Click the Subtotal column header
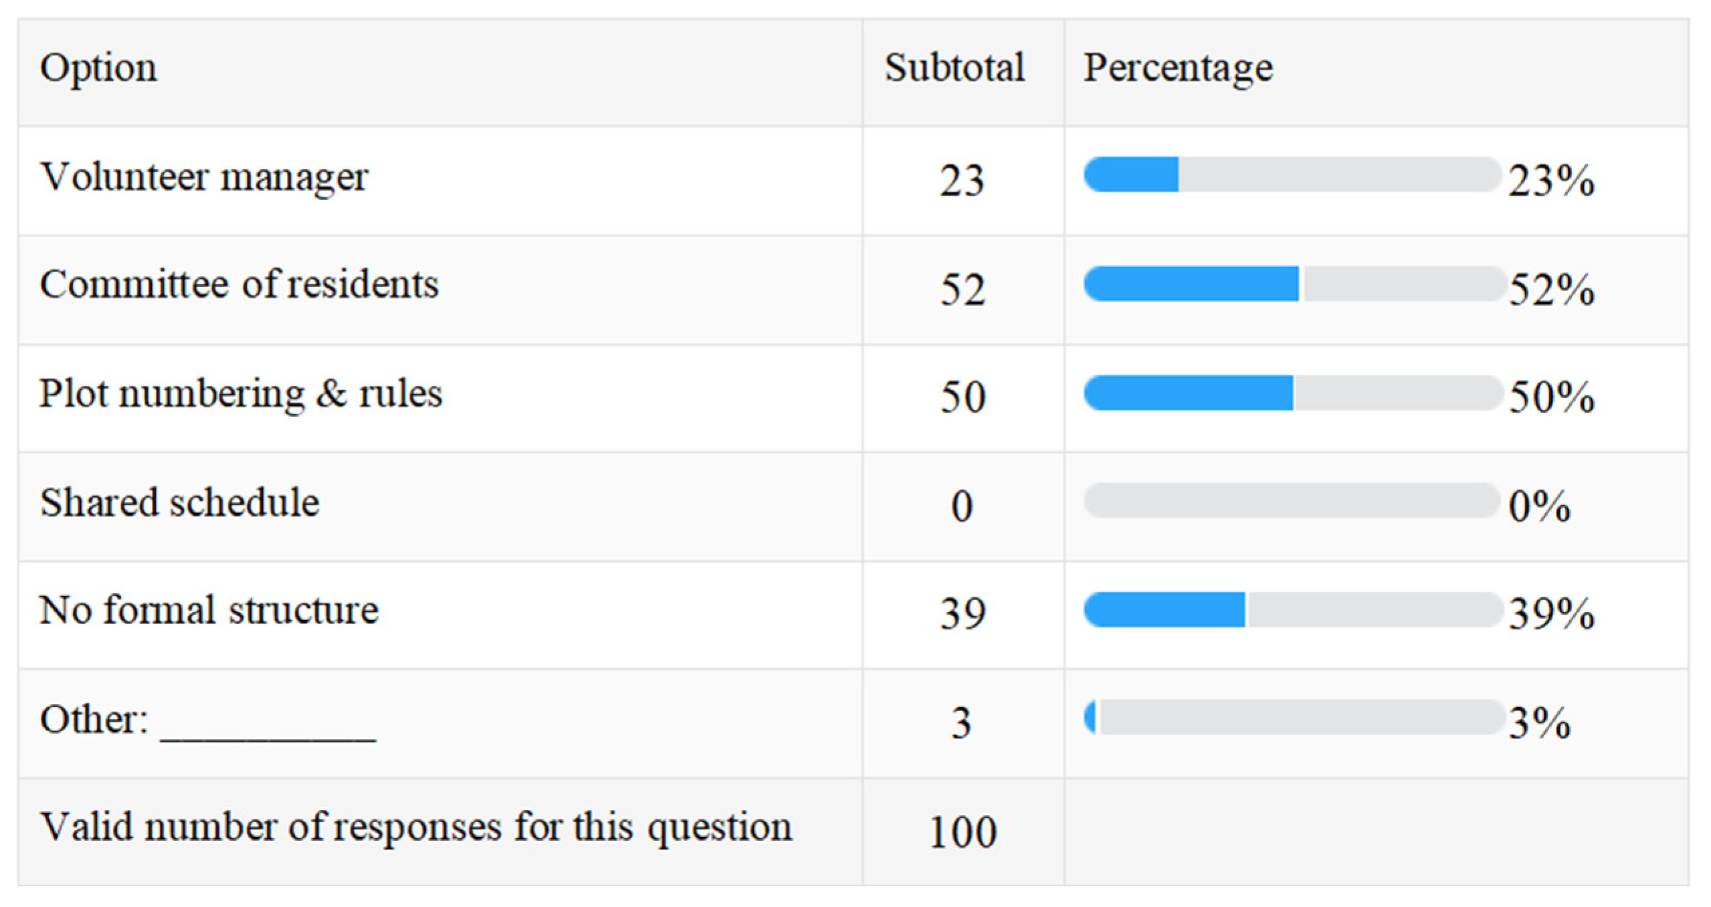This screenshot has height=907, width=1711. pos(954,68)
